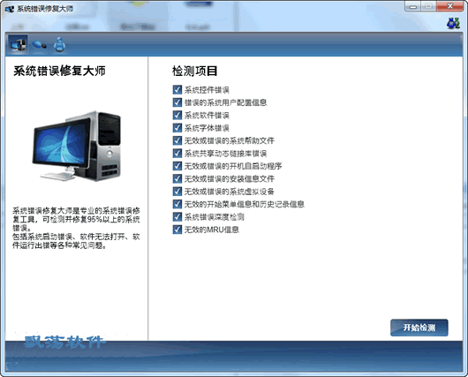468x377 pixels.
Task: Uncheck 系统控件错误 checkbox
Action: point(177,89)
